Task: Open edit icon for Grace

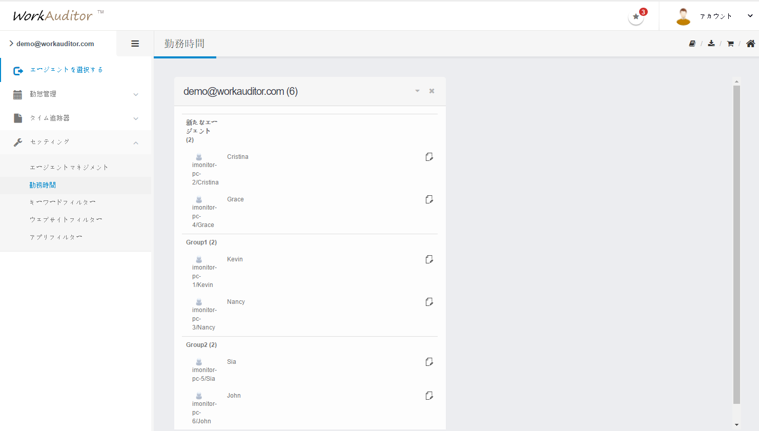Action: tap(429, 199)
